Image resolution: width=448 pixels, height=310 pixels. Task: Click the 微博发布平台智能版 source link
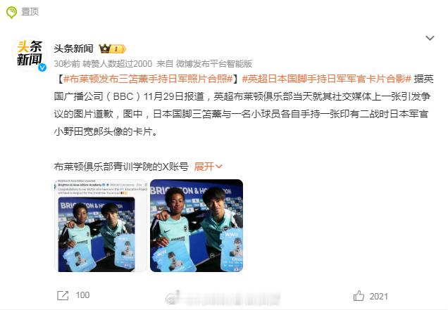tap(214, 63)
